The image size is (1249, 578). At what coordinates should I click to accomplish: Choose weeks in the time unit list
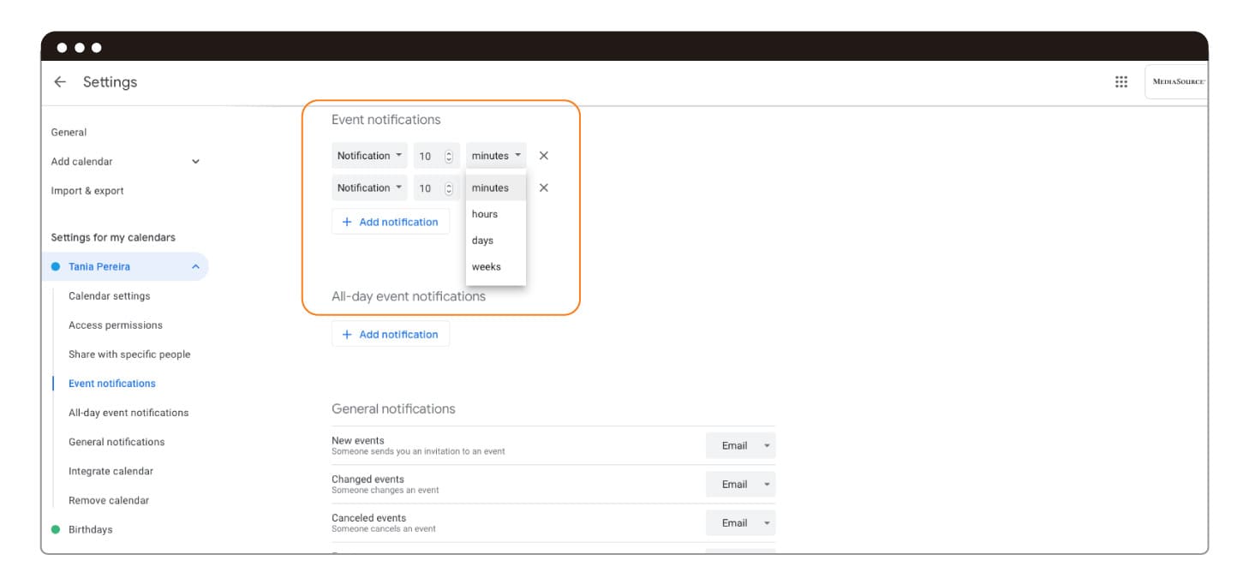[x=486, y=267]
